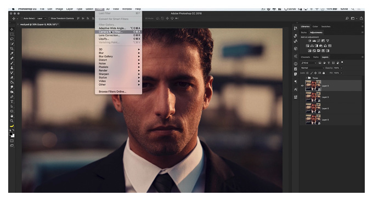Open the search icon in options bar
Viewport: 373px width, 201px height.
[347, 18]
